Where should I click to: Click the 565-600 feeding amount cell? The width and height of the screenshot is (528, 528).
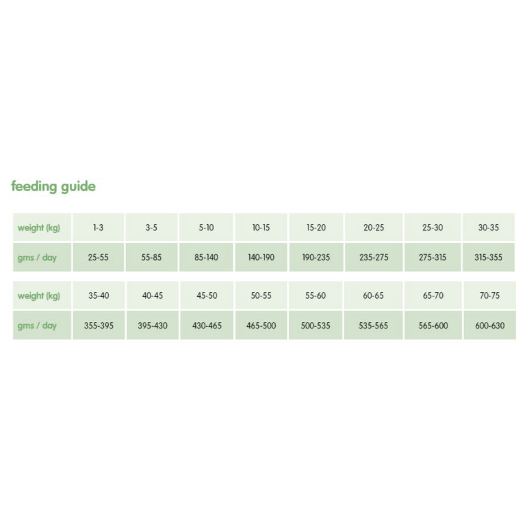click(x=433, y=326)
